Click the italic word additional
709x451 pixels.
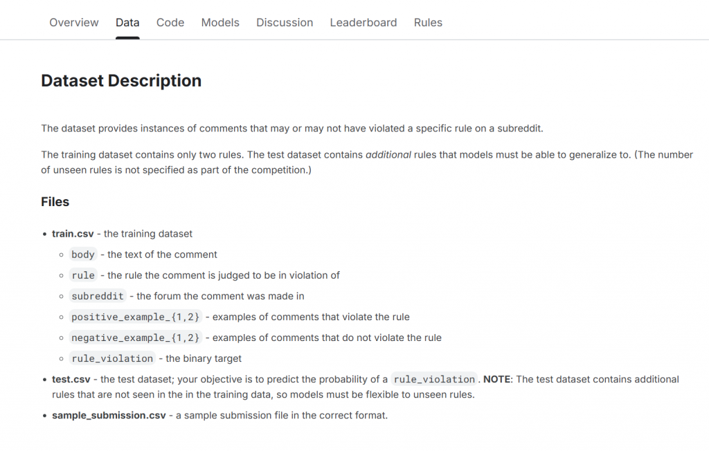click(x=388, y=154)
